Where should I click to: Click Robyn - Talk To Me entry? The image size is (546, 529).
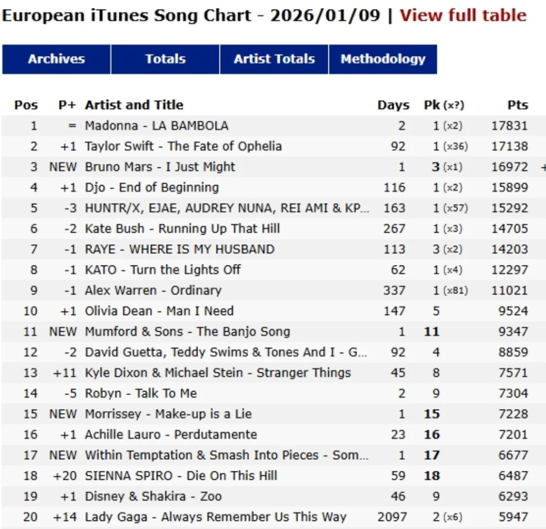click(141, 394)
